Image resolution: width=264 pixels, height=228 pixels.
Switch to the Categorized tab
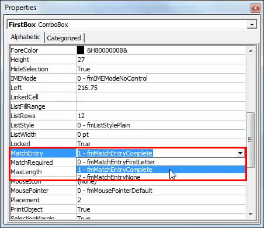coord(64,38)
